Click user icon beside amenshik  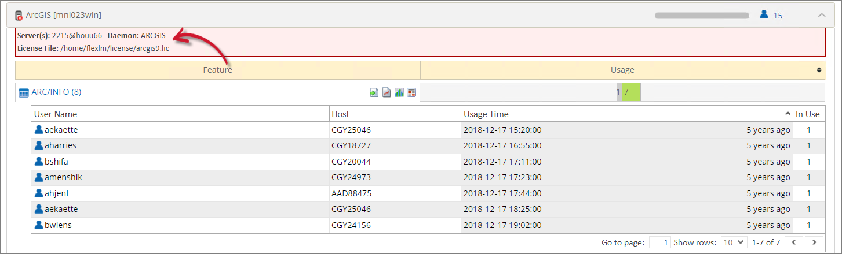[x=39, y=177]
